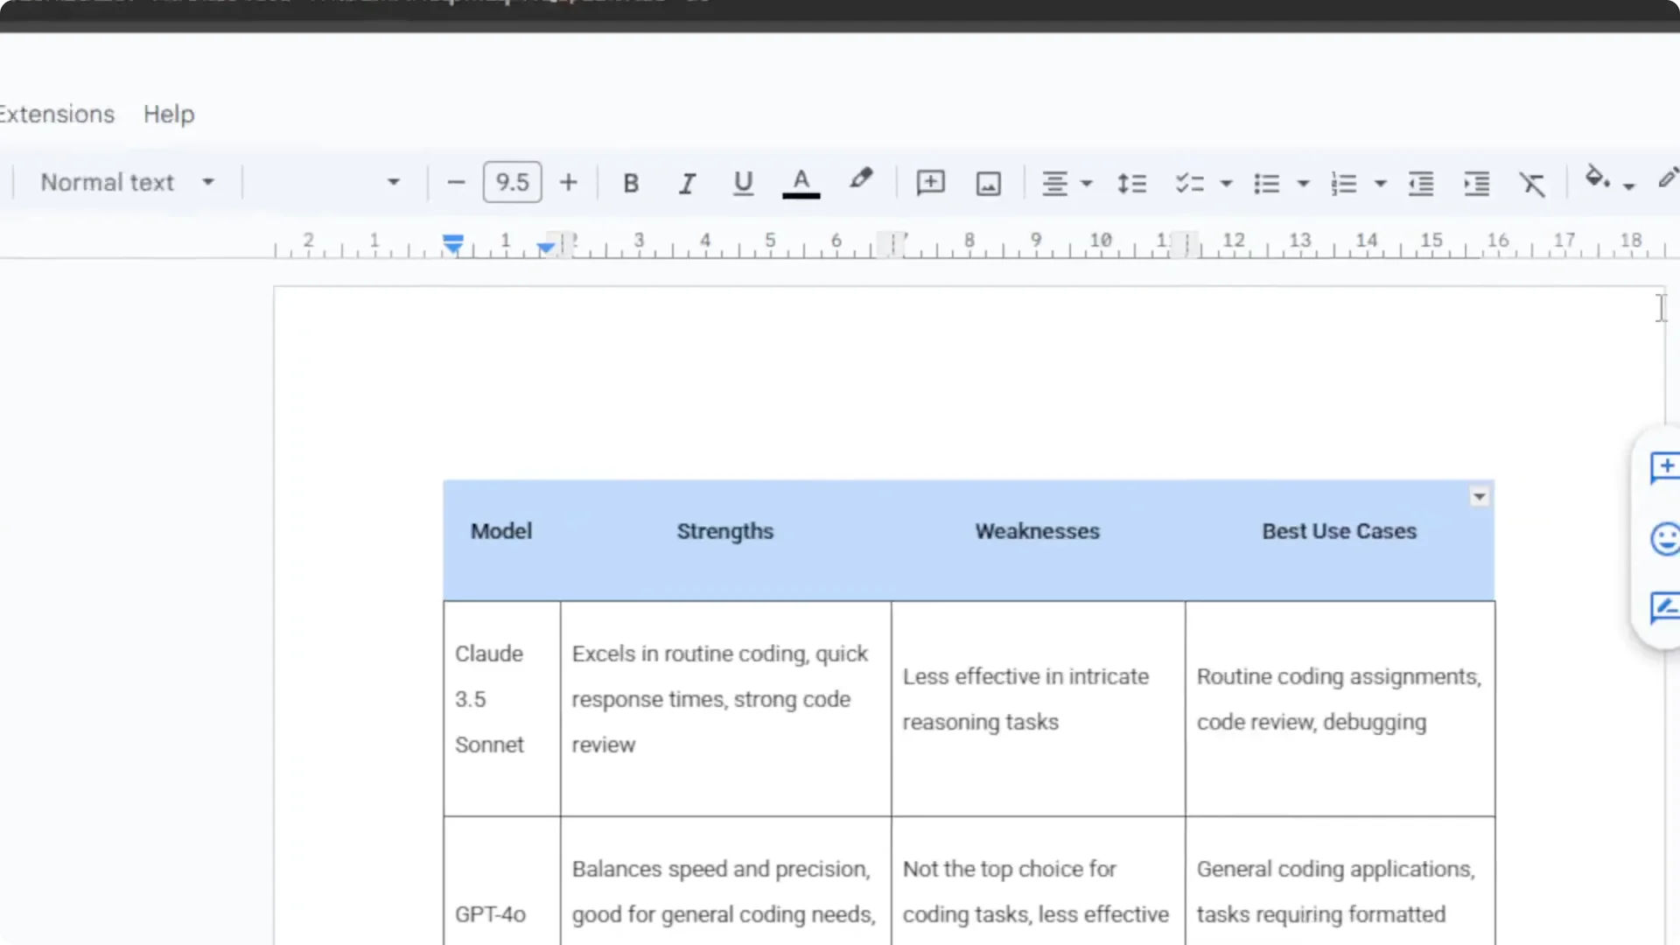Clear formatting of selected text

1533,183
